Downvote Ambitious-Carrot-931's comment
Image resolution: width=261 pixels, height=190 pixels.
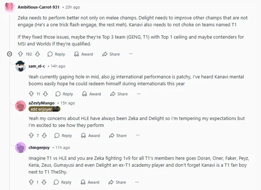point(38,54)
